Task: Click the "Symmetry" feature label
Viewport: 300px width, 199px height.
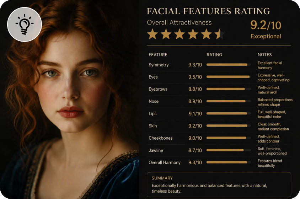Action: [159, 65]
